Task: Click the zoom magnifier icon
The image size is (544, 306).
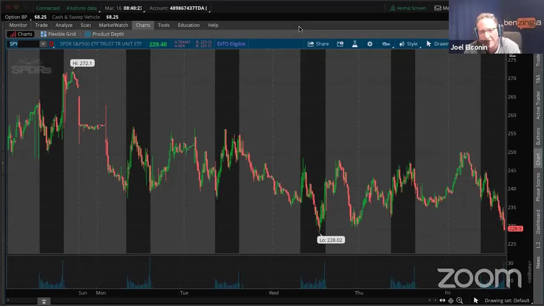Action: (459, 300)
